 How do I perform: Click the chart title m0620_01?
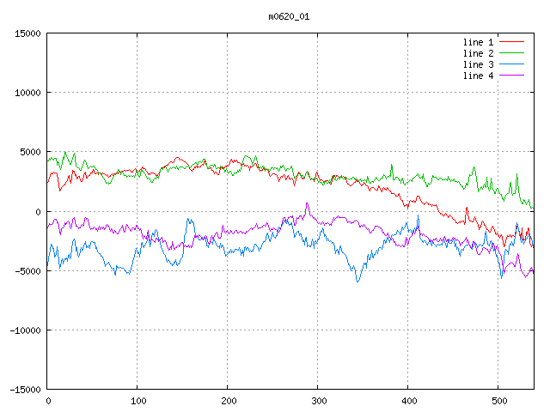pos(288,16)
